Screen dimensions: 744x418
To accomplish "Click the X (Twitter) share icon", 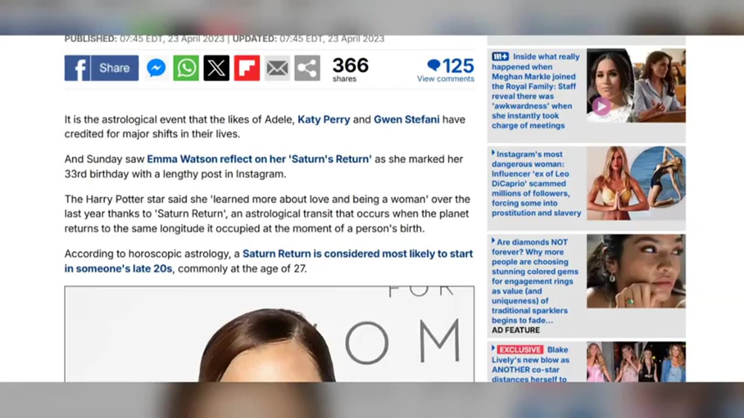I will (216, 68).
